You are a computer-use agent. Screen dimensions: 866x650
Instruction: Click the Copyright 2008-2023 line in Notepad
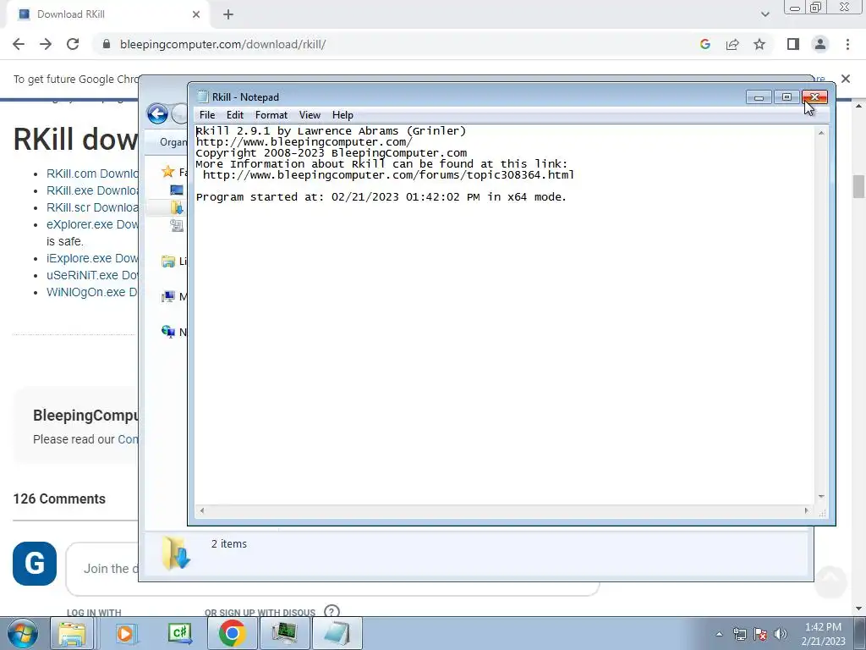click(x=332, y=153)
